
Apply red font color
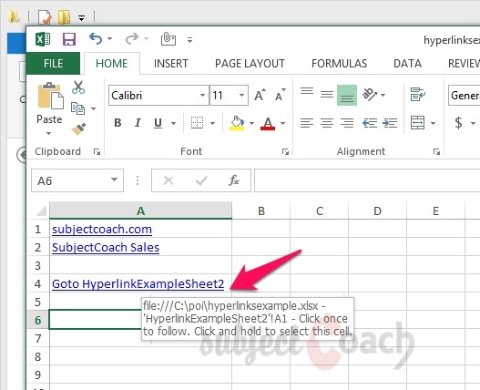(268, 123)
